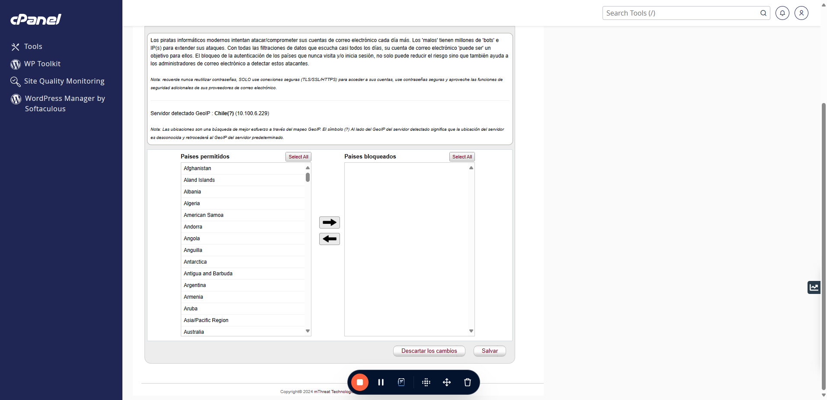This screenshot has height=400, width=827.
Task: Select American Samoa in the list
Action: coord(243,215)
